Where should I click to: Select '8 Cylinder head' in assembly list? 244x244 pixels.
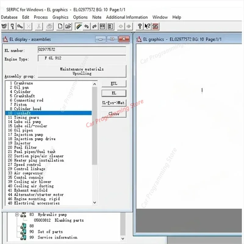[48, 109]
